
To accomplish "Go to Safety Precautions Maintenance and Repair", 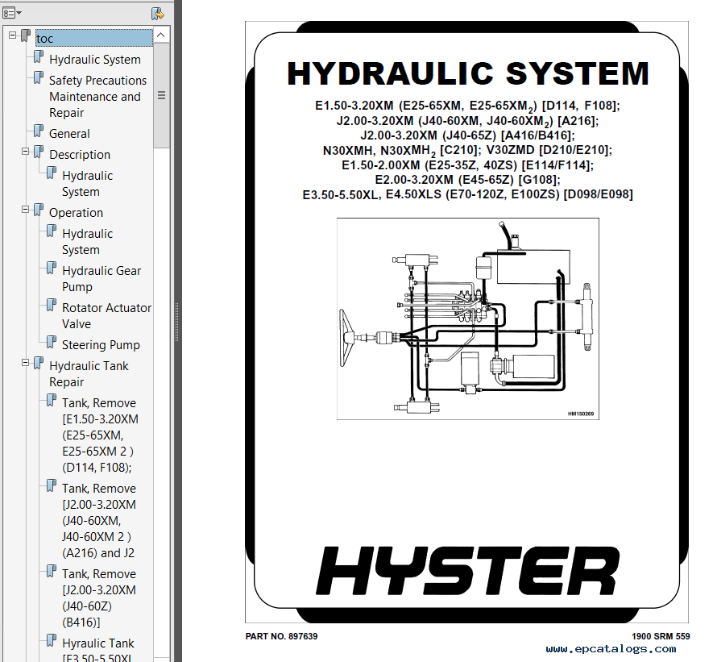I will tap(97, 97).
